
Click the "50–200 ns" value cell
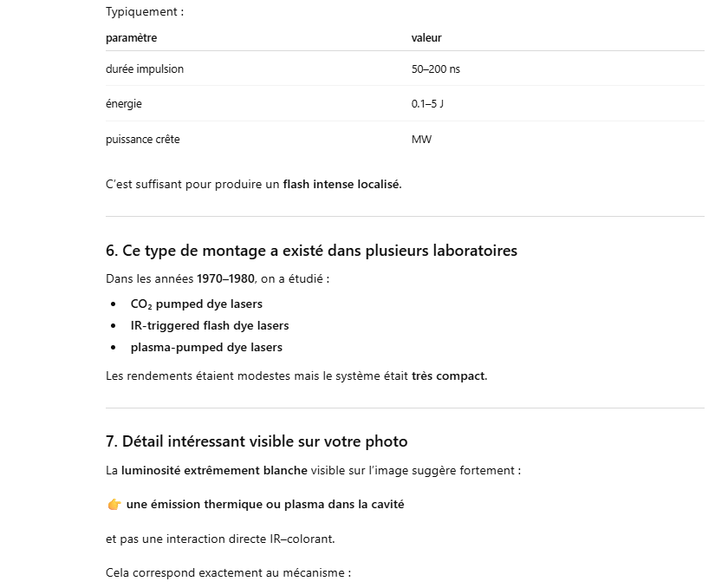pyautogui.click(x=436, y=69)
